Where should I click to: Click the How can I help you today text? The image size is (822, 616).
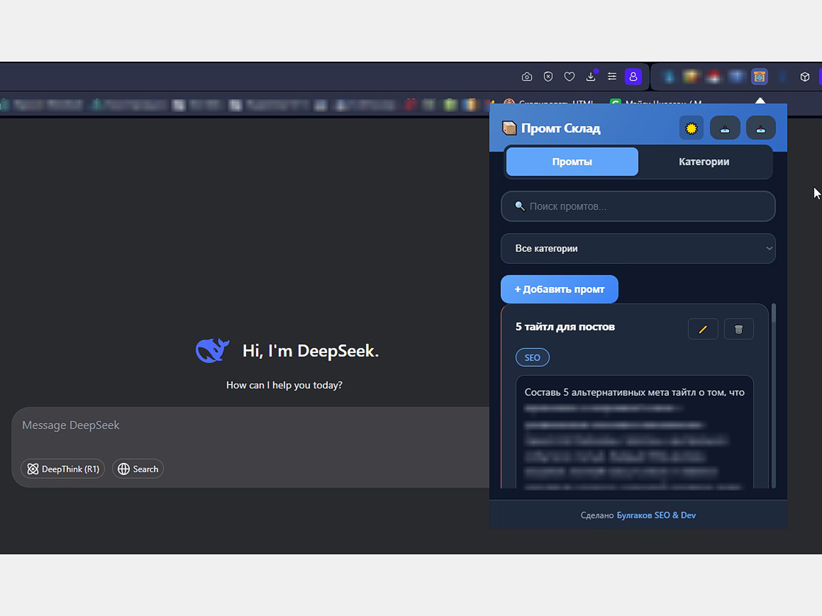[x=284, y=385]
